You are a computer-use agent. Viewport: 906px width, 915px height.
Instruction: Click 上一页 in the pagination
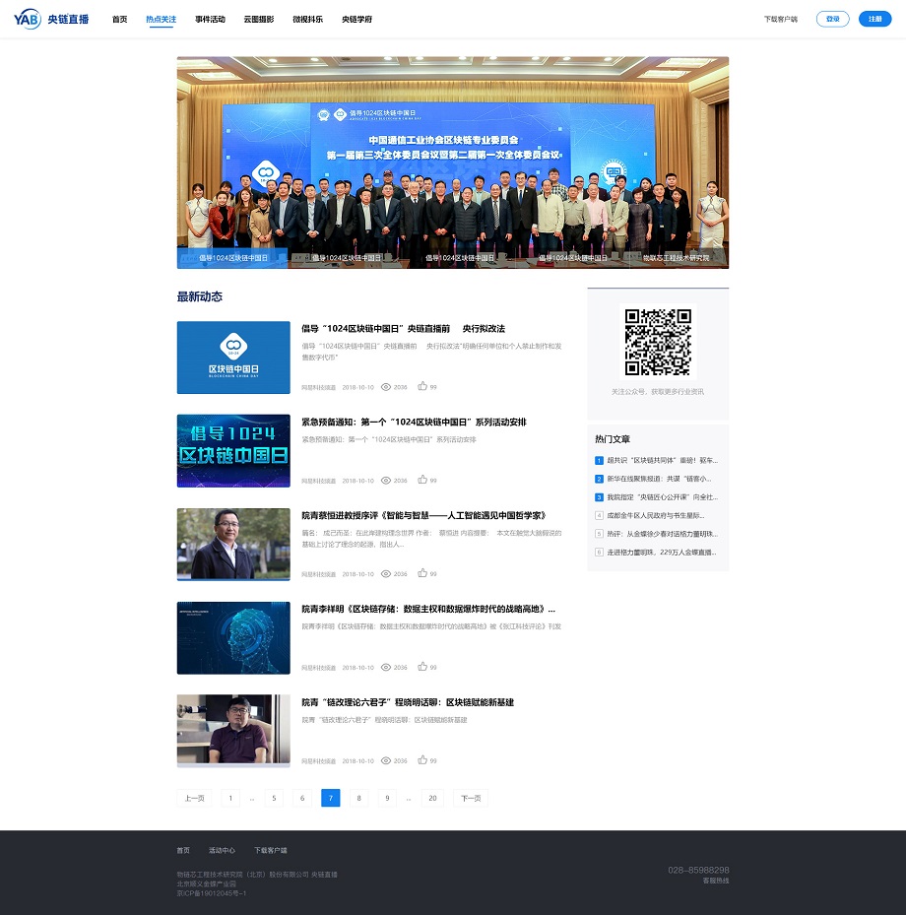(194, 798)
